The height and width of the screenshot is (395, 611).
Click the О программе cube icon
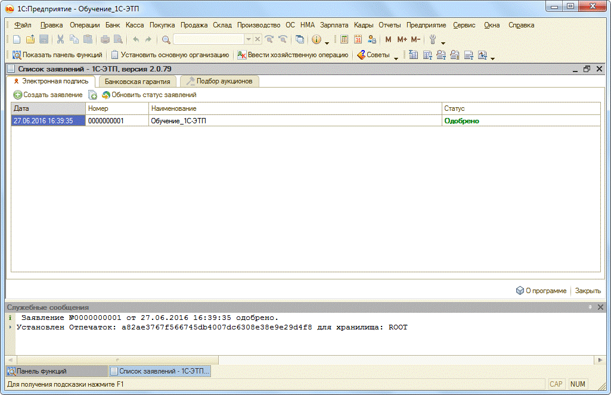[520, 291]
